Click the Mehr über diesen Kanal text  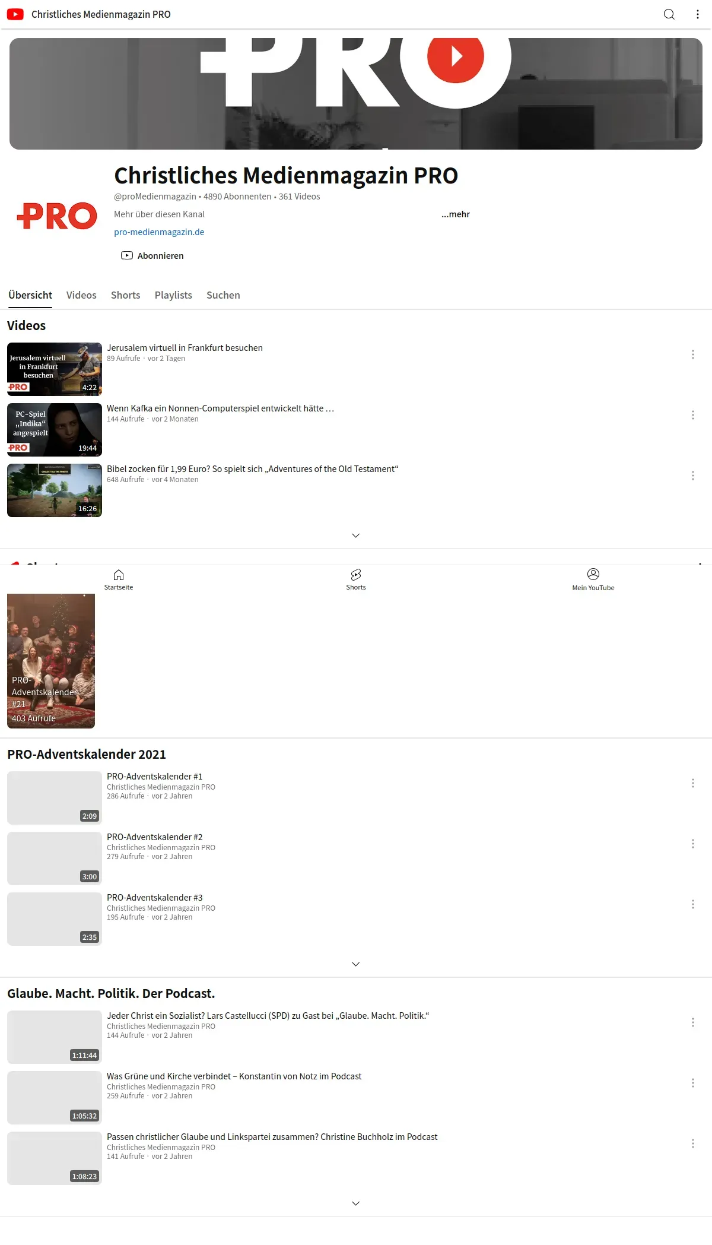(x=159, y=214)
